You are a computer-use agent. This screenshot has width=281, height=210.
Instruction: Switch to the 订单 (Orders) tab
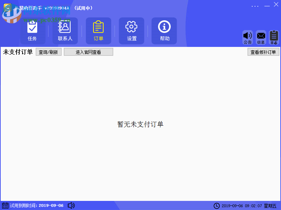coord(98,31)
